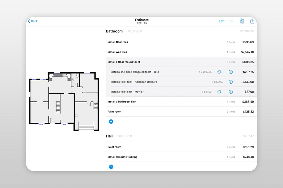Select Bathroom area 40.07 sq ft
283x188 pixels.
coord(135,31)
